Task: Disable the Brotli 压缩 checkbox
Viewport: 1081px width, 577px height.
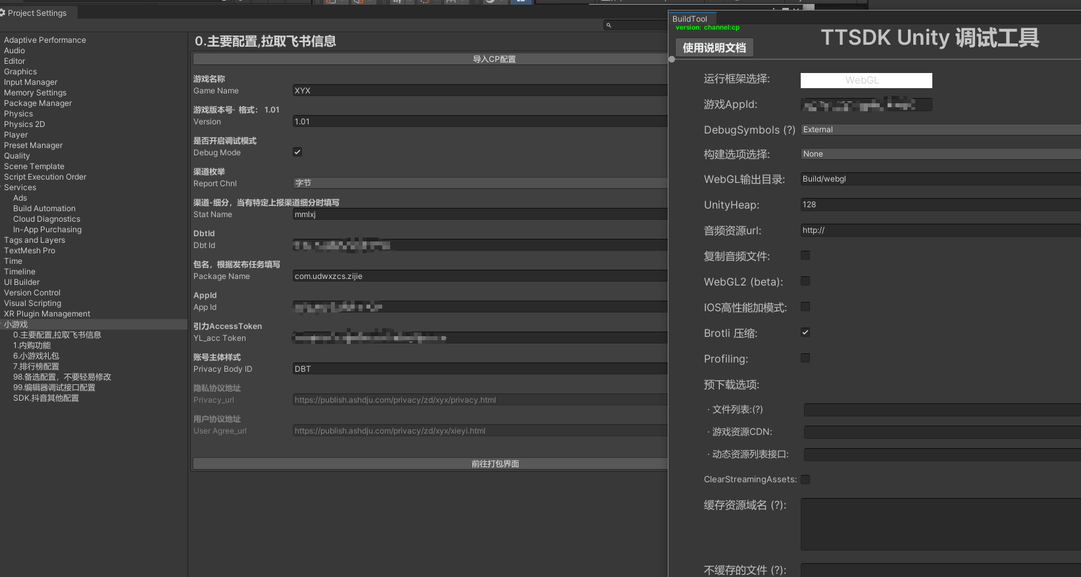Action: 805,332
